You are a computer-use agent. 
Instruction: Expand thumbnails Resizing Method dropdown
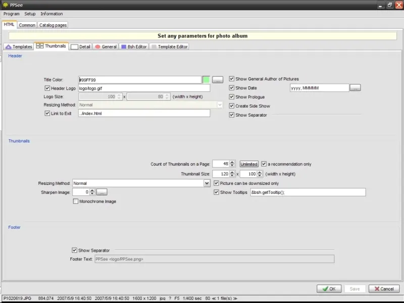(207, 183)
